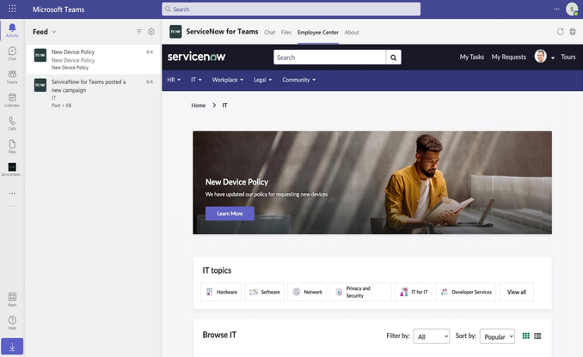Viewport: 583px width, 357px height.
Task: Open New Device Policy feed item
Action: (94, 59)
